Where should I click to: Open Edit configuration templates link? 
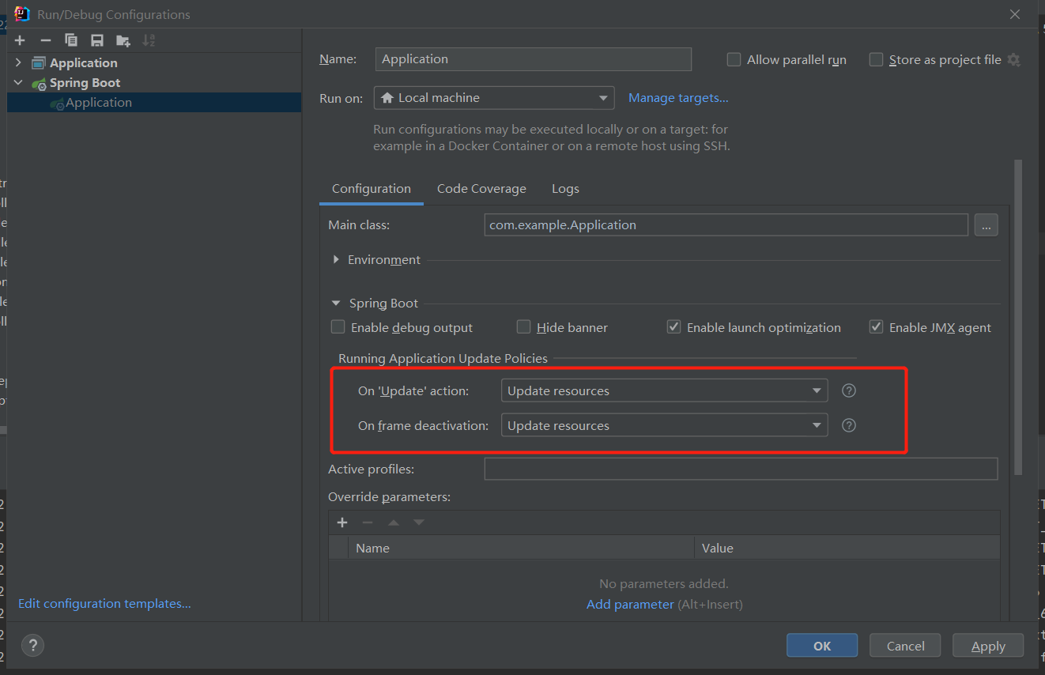[x=104, y=604]
